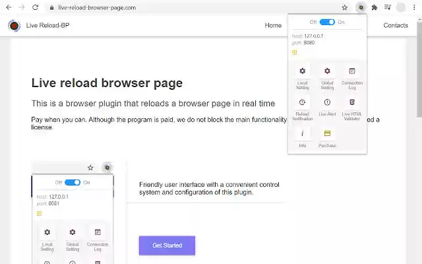The height and width of the screenshot is (264, 422).
Task: Click the Get Started button
Action: coord(167,246)
